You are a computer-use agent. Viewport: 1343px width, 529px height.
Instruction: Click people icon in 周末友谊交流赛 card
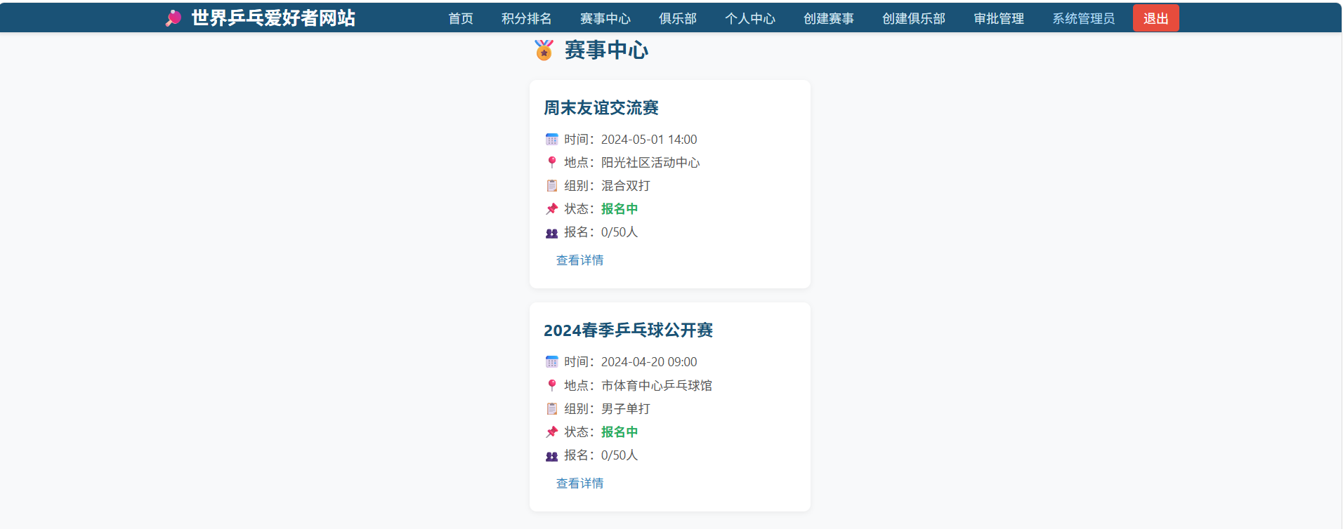(552, 233)
